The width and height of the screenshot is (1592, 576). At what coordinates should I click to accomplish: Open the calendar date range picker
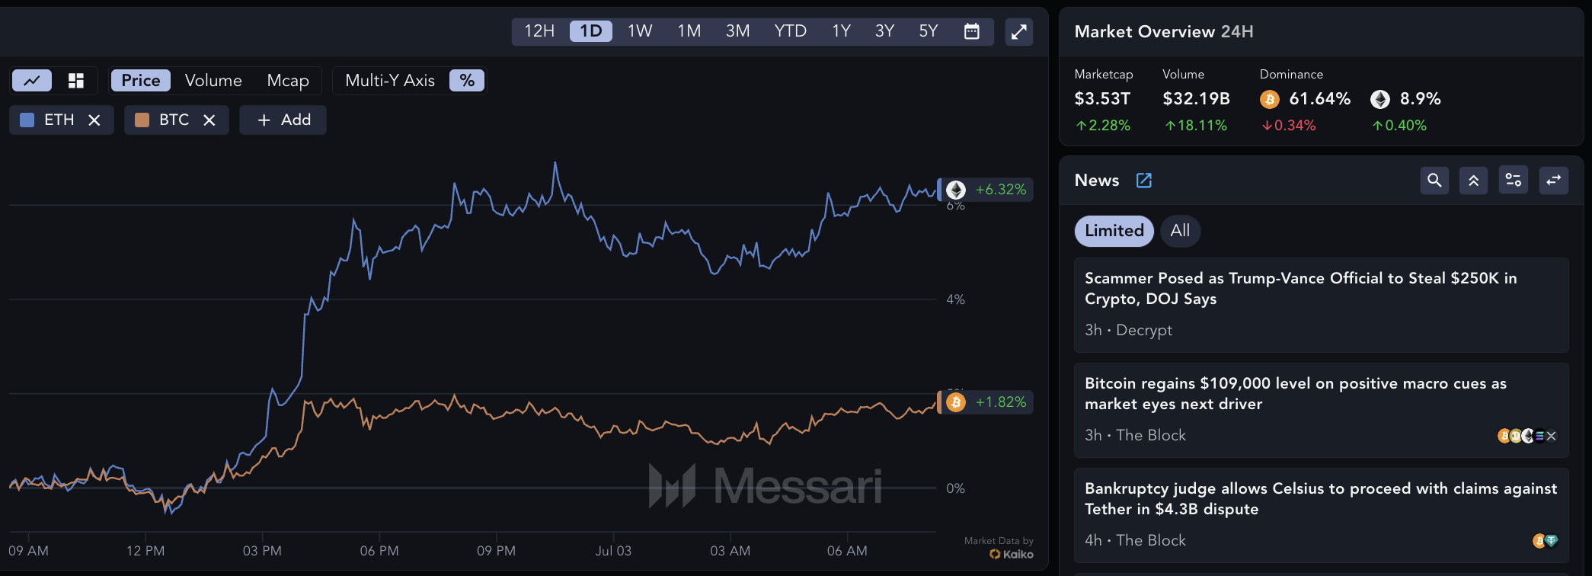[972, 31]
